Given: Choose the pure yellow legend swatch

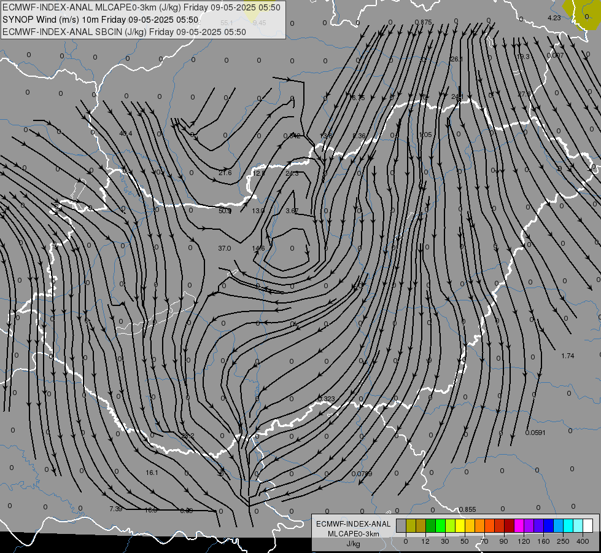Looking at the screenshot, I should tap(460, 525).
